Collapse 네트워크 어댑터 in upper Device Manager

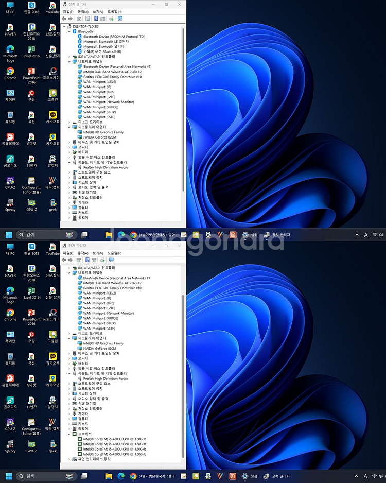click(69, 62)
